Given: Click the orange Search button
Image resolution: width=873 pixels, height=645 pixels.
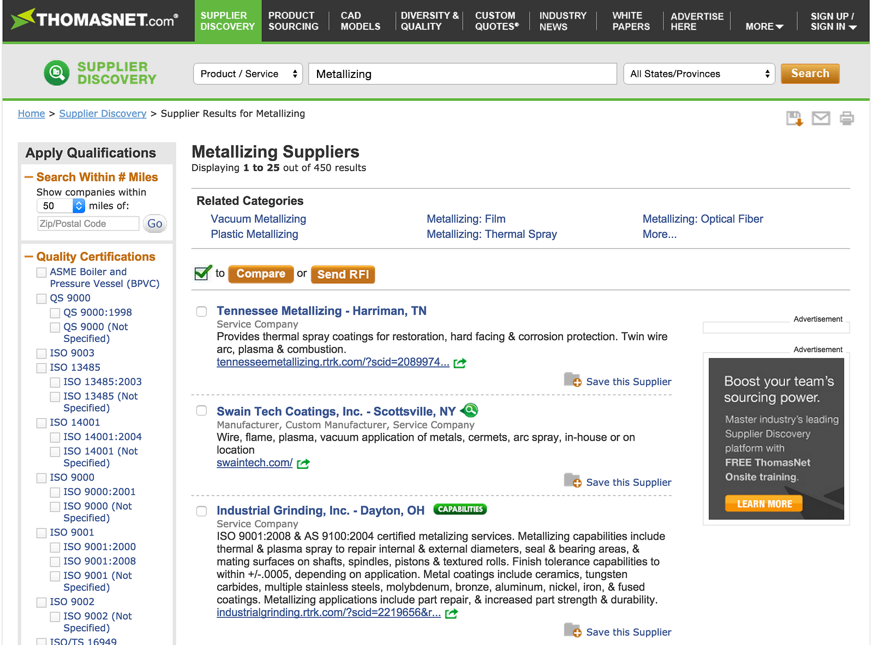Looking at the screenshot, I should point(810,74).
